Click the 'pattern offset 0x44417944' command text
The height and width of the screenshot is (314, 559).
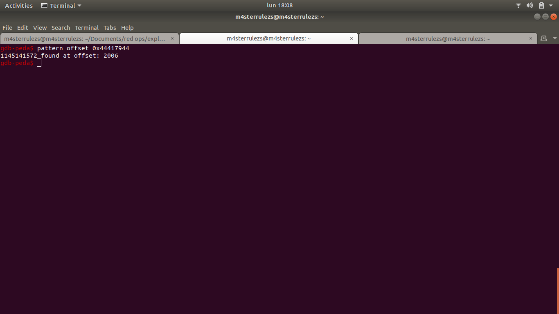(x=83, y=48)
